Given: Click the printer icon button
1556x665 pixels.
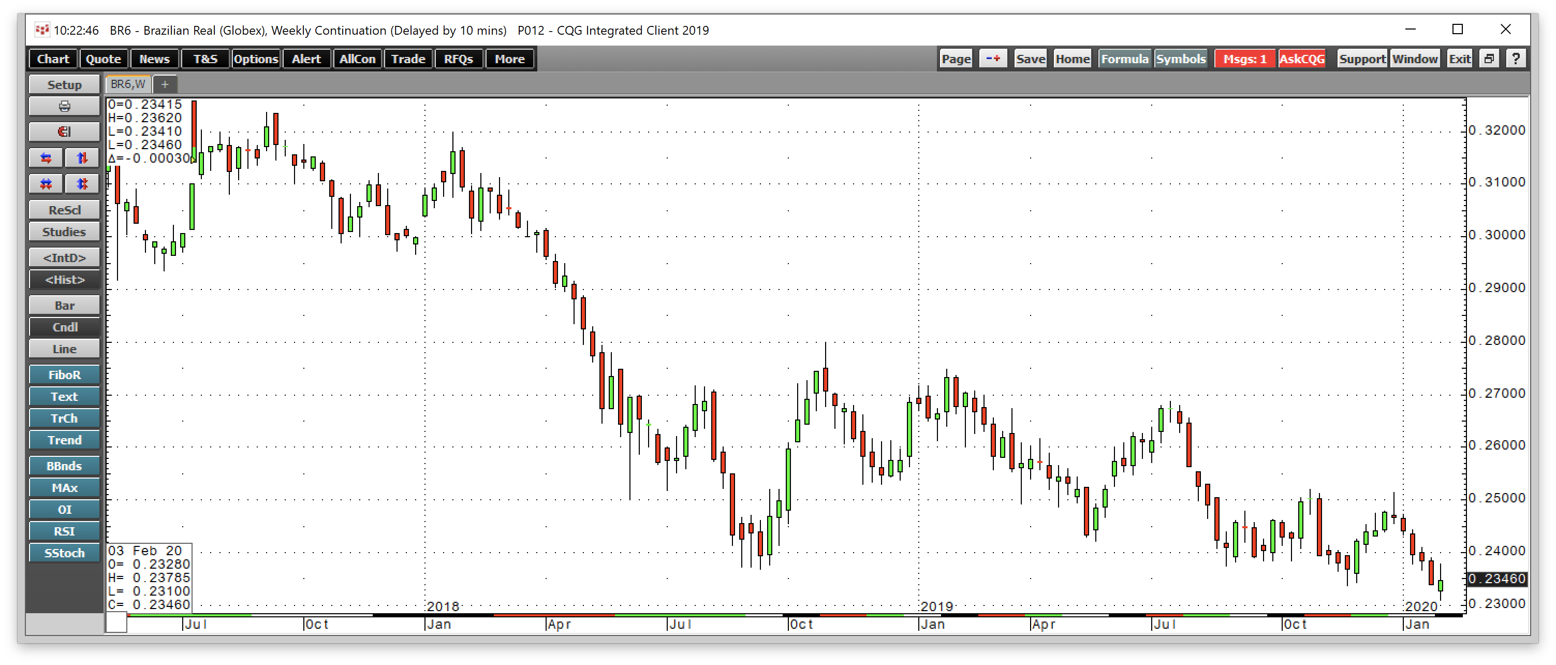Looking at the screenshot, I should (64, 106).
